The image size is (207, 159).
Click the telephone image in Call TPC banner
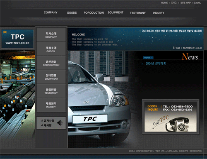[x=177, y=124]
